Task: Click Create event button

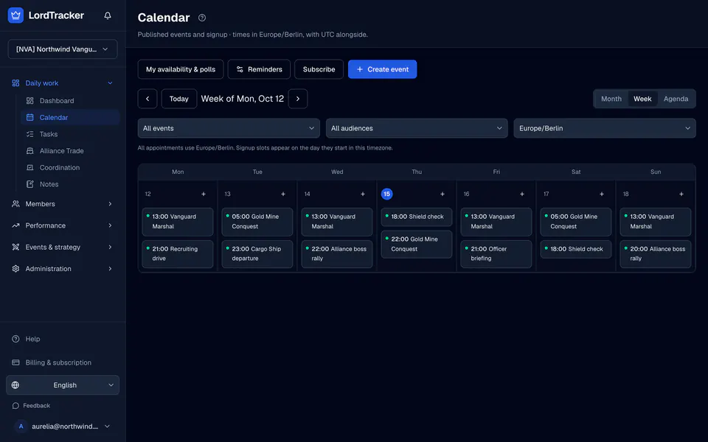Action: (x=383, y=69)
